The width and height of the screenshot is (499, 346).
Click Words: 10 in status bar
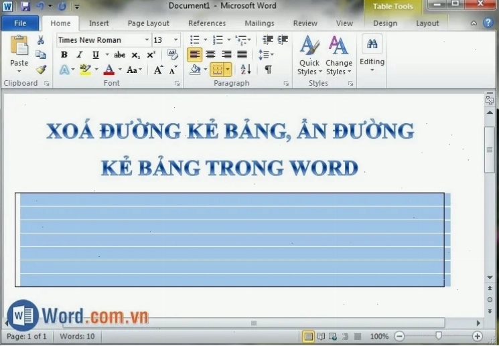tap(77, 336)
